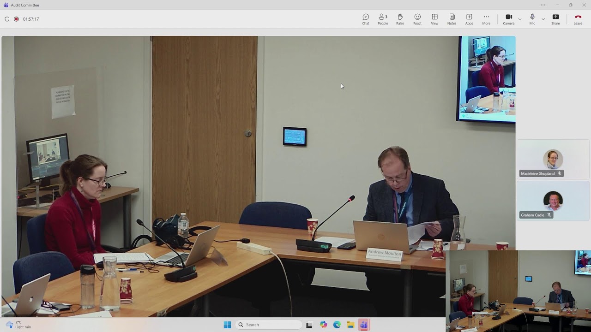The height and width of the screenshot is (332, 591).
Task: Toggle the Camera on or off
Action: pyautogui.click(x=509, y=19)
